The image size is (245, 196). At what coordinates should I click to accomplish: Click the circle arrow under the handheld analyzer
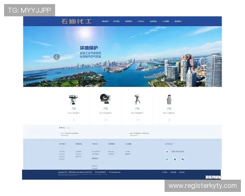click(x=169, y=120)
